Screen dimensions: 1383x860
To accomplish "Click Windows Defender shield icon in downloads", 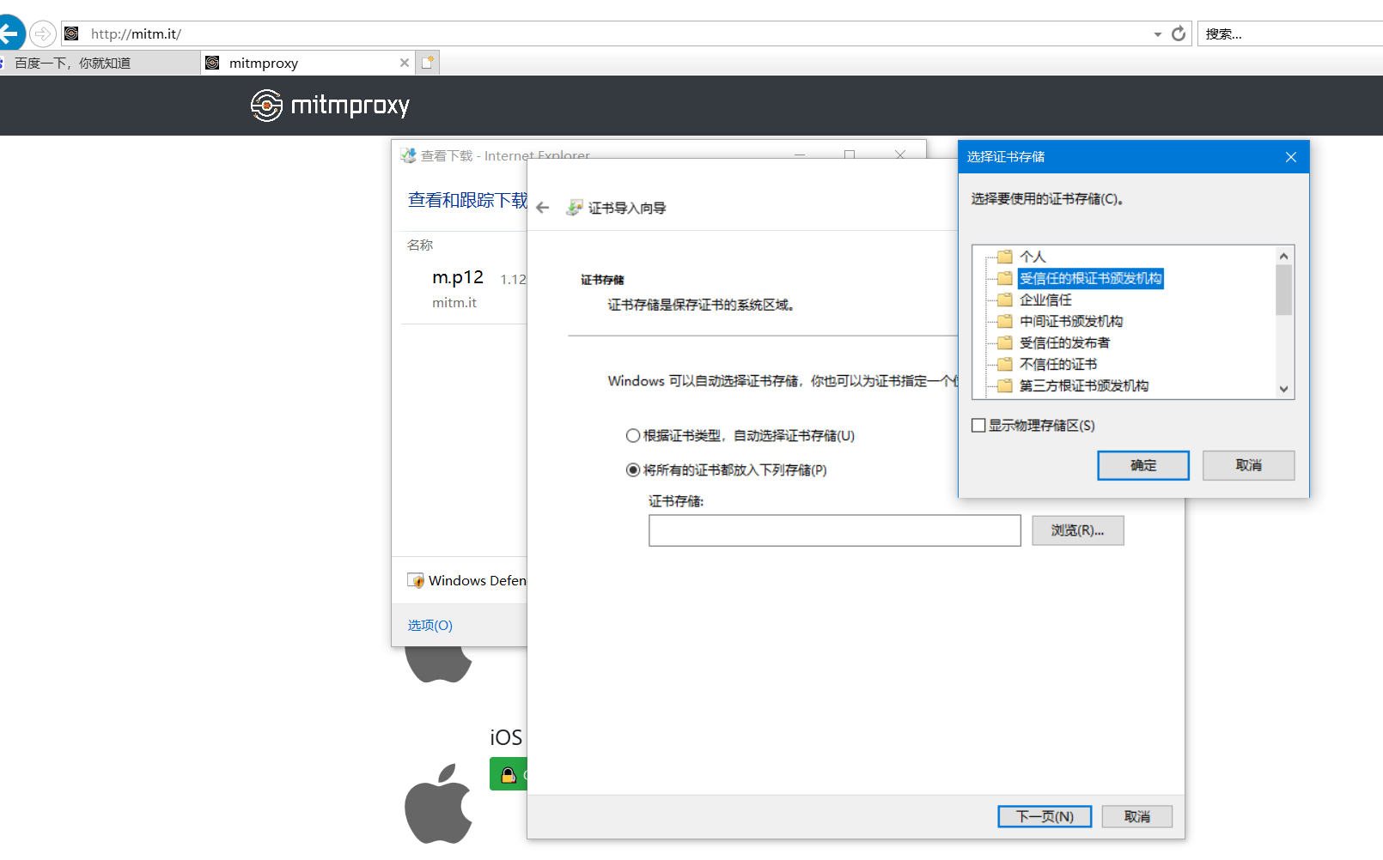I will click(416, 581).
